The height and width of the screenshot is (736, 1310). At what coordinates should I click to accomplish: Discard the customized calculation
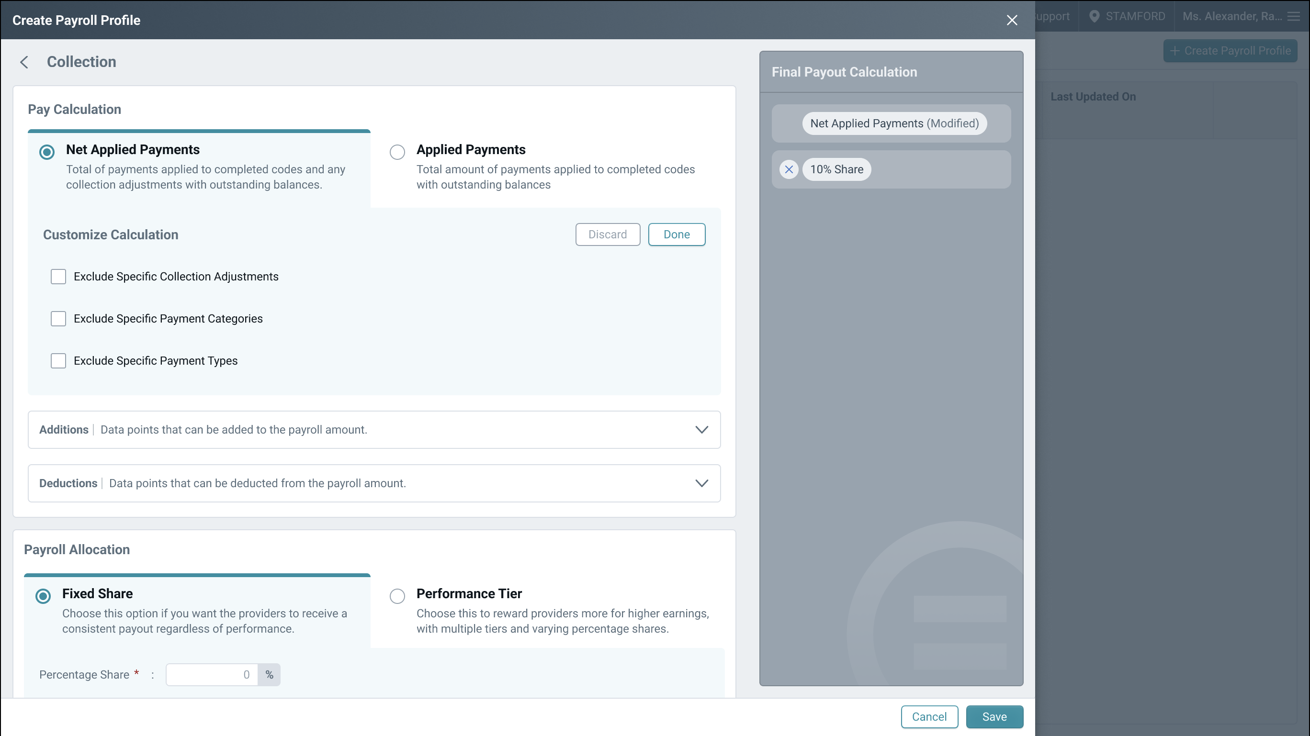[608, 234]
